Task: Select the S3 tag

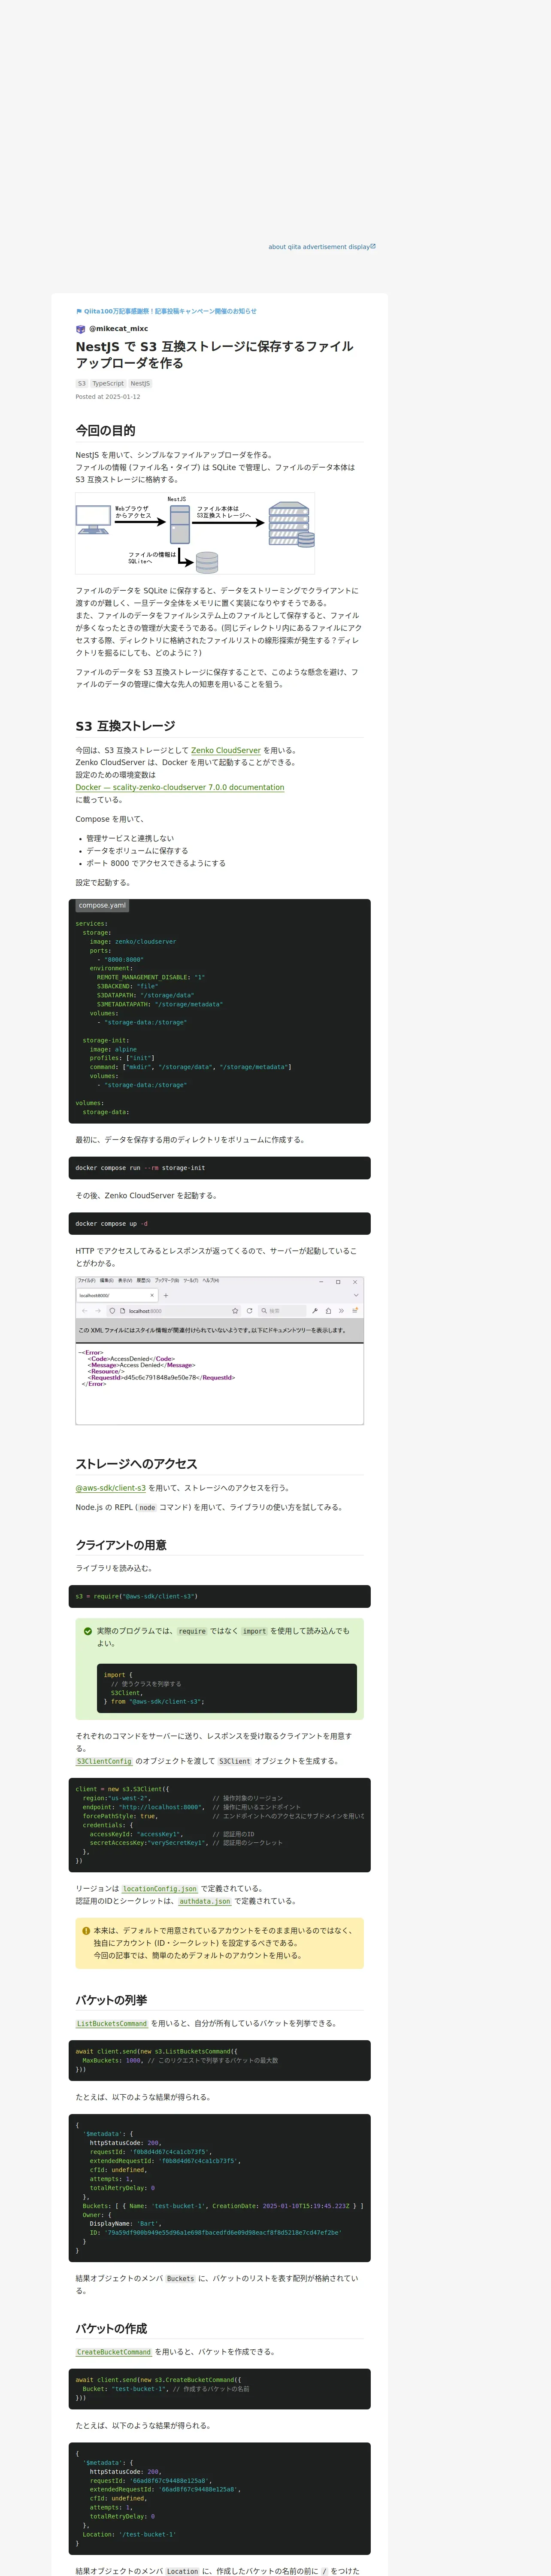Action: click(x=82, y=384)
